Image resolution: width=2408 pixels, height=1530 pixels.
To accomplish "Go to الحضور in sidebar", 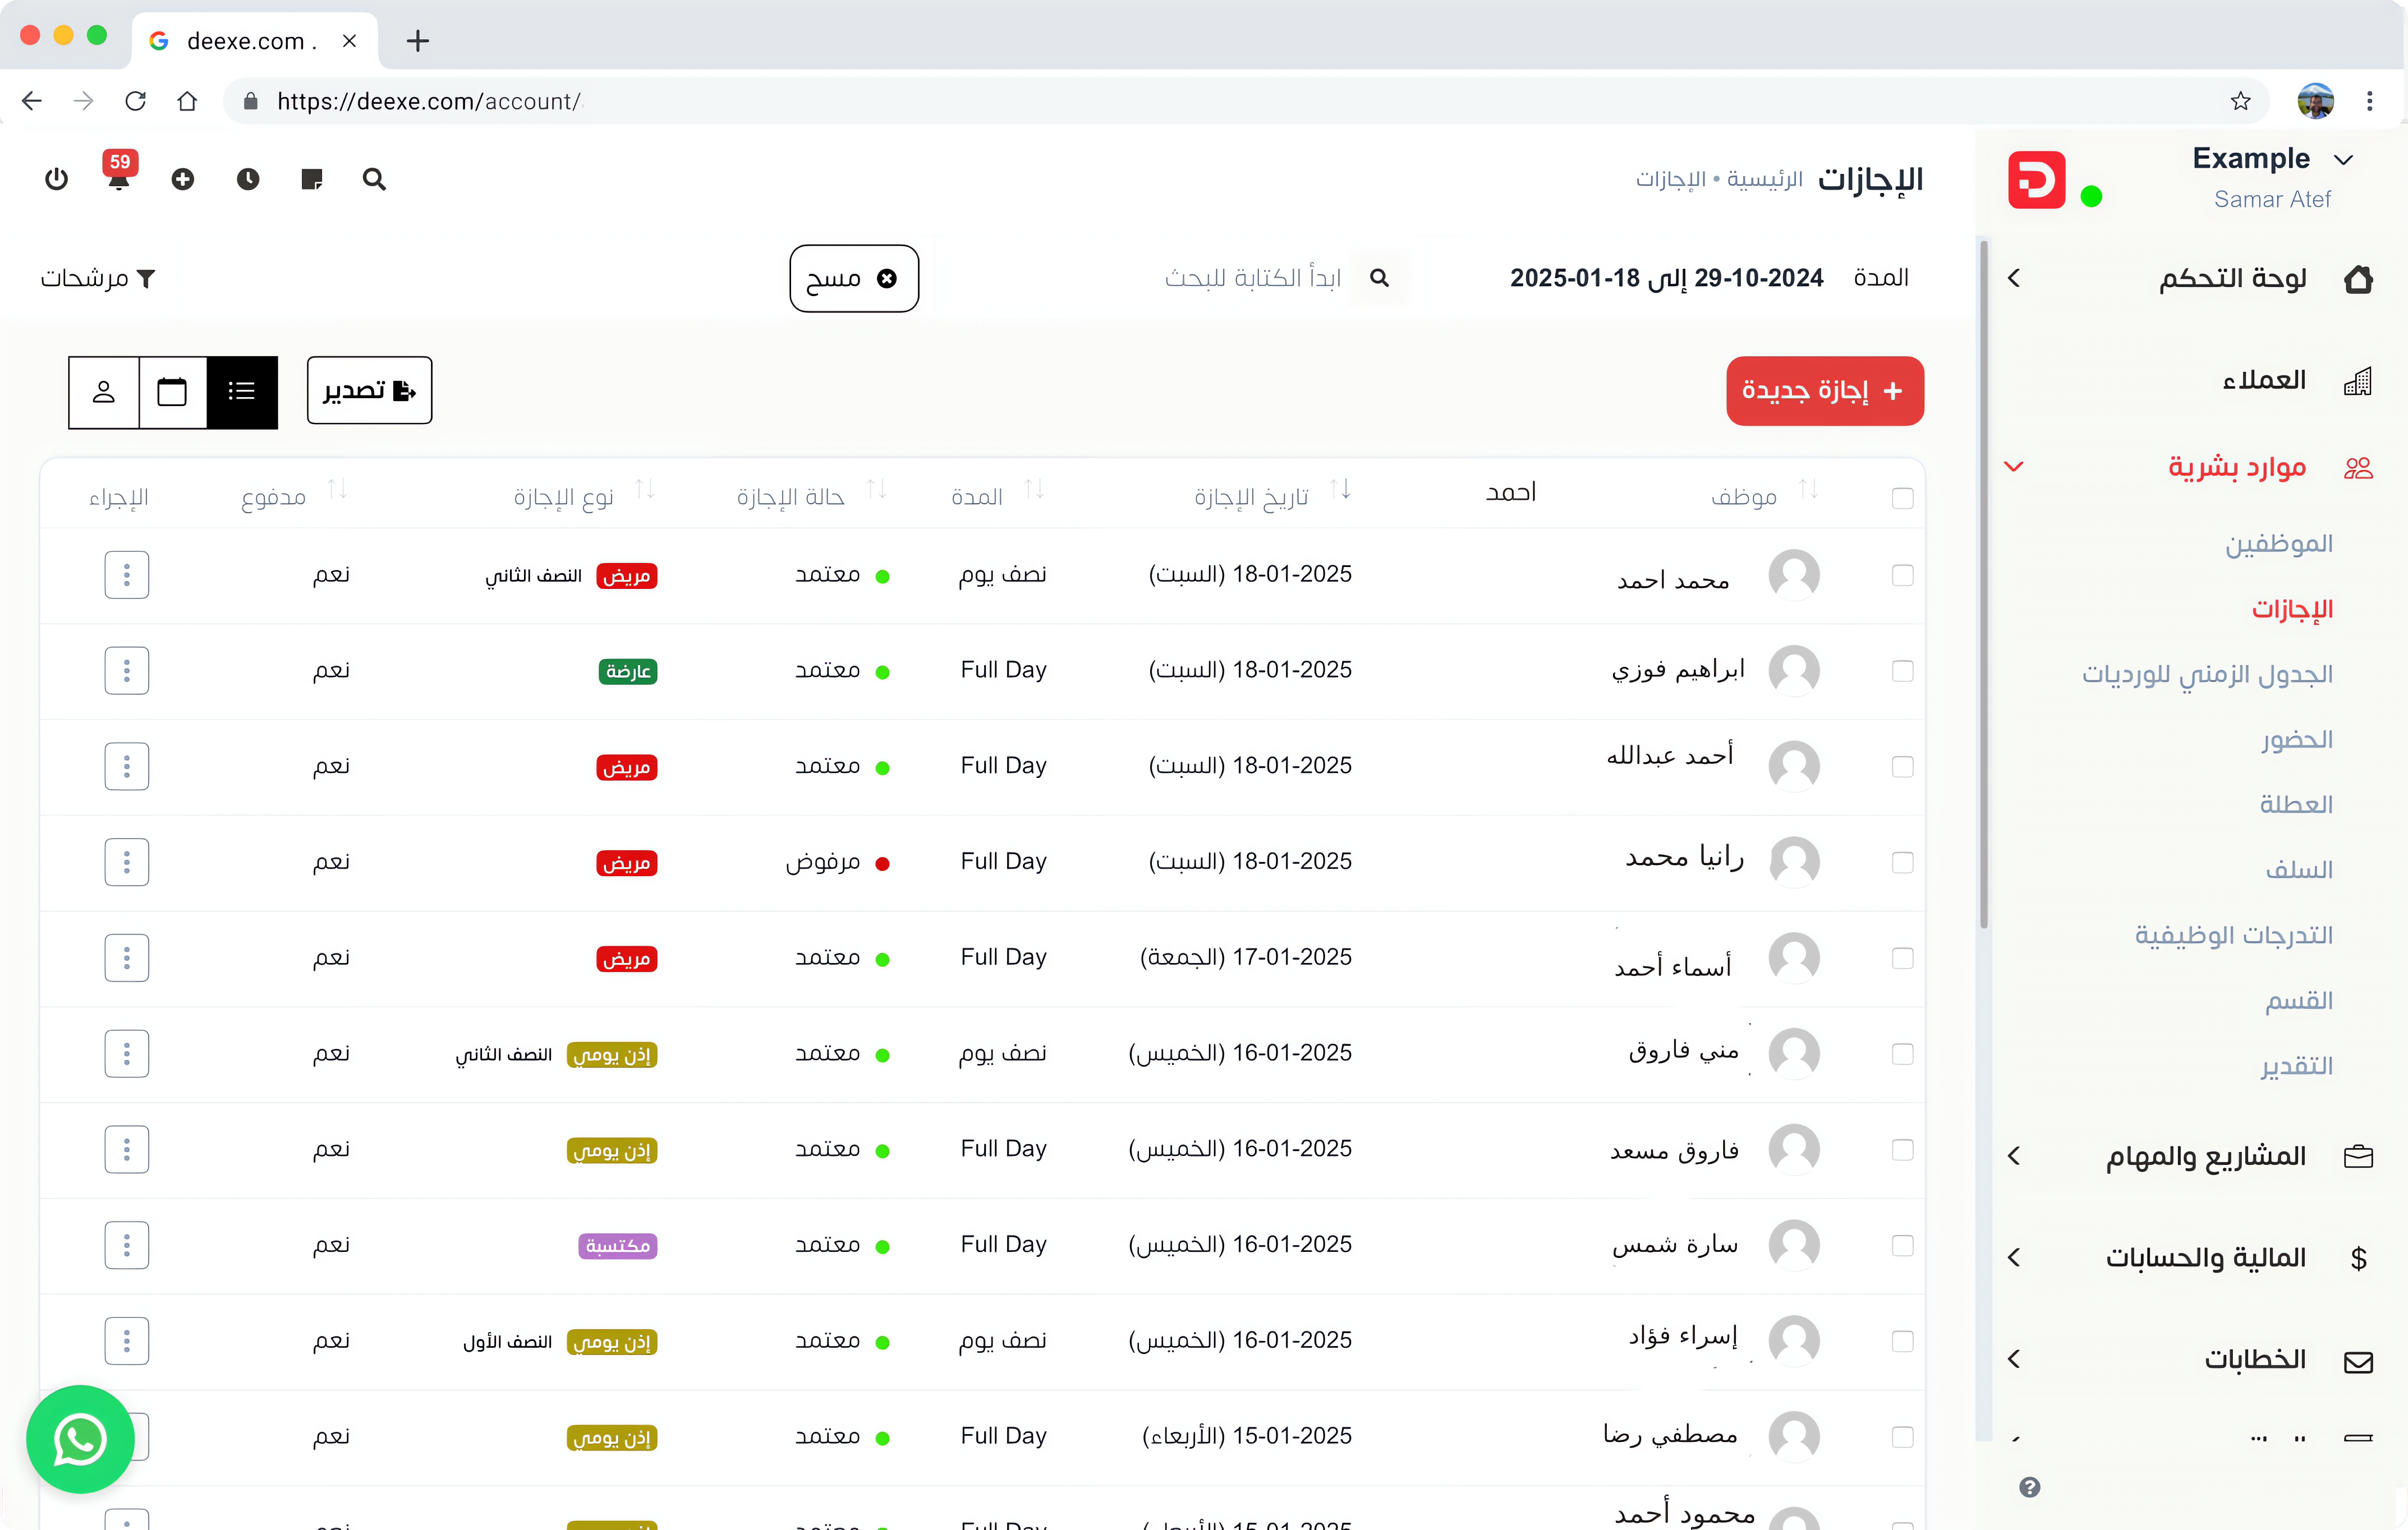I will (2296, 740).
